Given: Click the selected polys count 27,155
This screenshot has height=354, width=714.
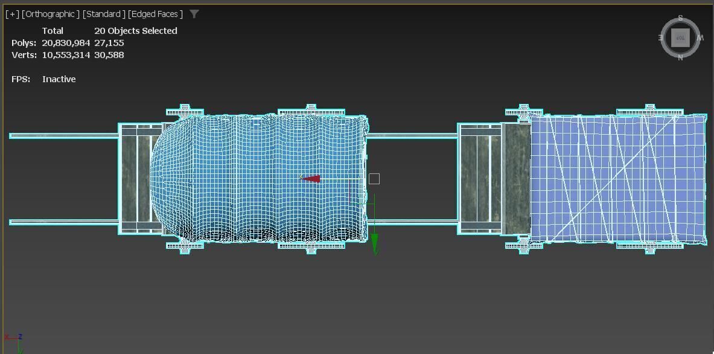Looking at the screenshot, I should (x=109, y=43).
